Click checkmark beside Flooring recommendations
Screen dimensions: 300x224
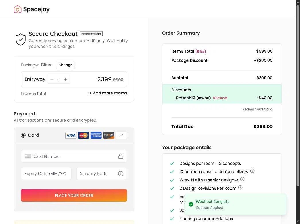click(172, 219)
